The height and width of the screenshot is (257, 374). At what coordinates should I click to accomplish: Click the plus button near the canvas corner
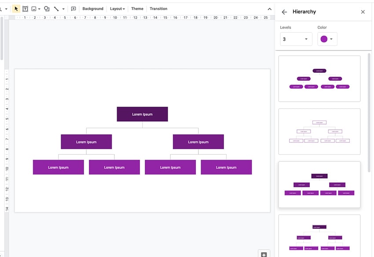(264, 254)
